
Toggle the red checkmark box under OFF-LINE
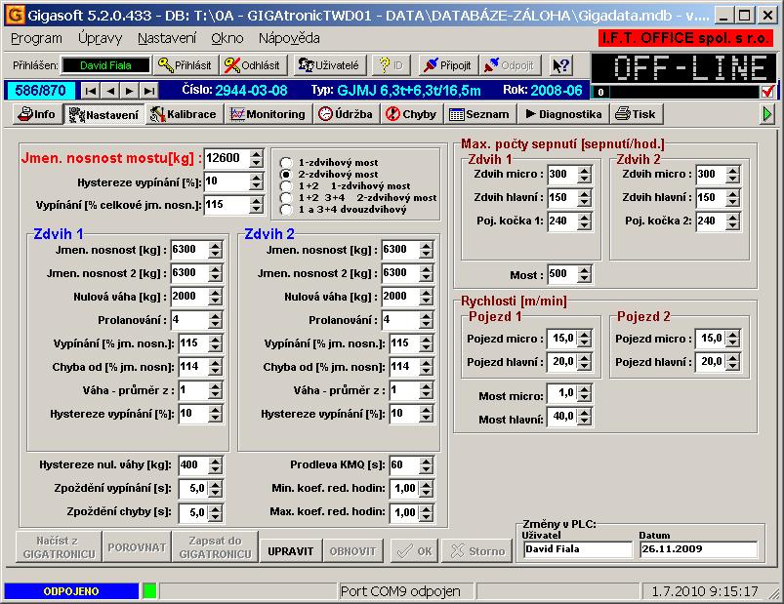(x=768, y=92)
